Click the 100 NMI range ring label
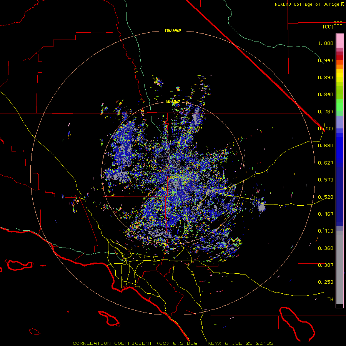 point(173,30)
